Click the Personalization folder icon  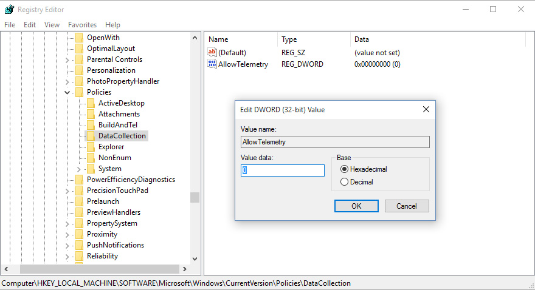(x=79, y=70)
